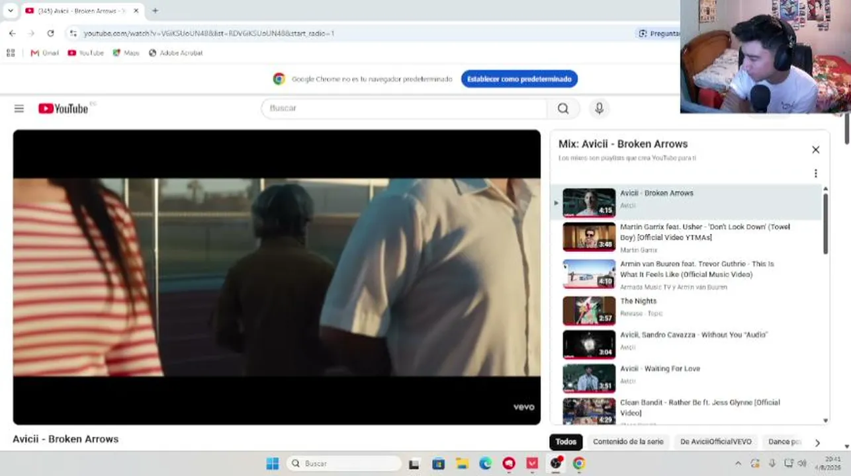851x476 pixels.
Task: Click the video player to pause playback
Action: coord(277,277)
